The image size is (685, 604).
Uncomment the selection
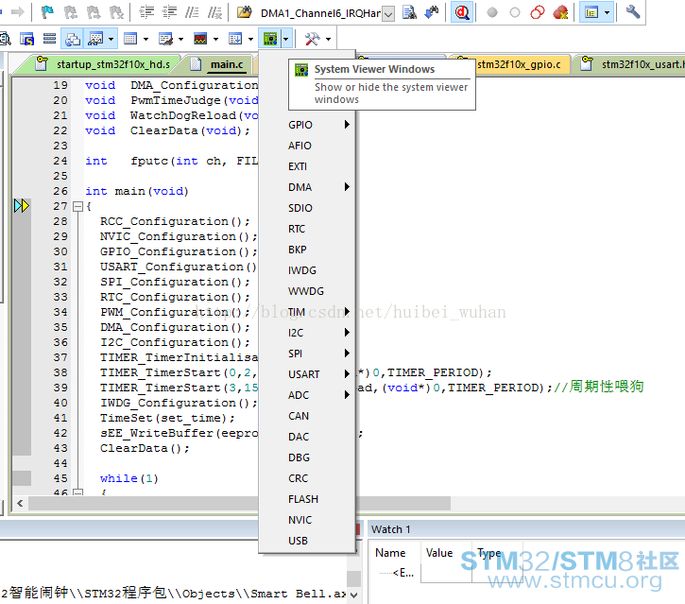click(214, 12)
